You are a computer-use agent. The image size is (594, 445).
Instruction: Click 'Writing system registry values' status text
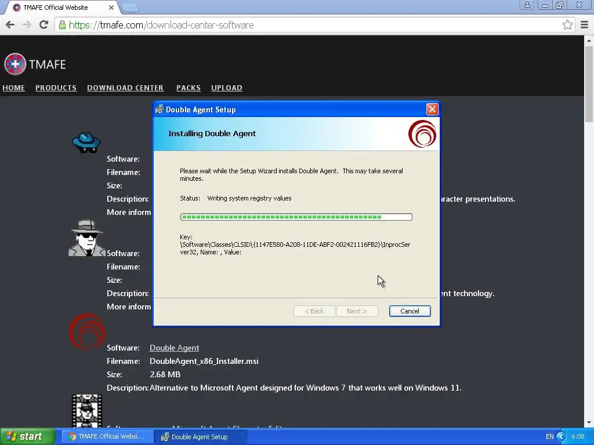[249, 198]
